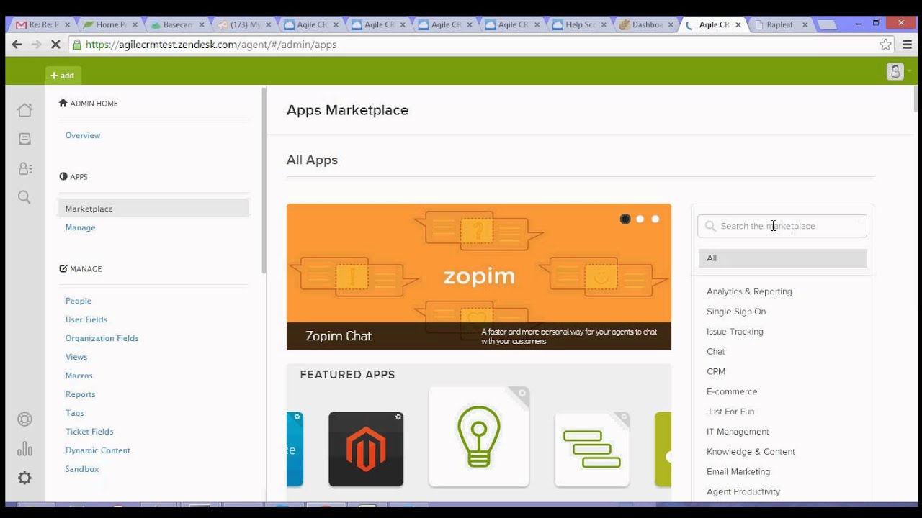Screen dimensions: 922x518
Task: Open the Tags link
Action: click(x=75, y=413)
